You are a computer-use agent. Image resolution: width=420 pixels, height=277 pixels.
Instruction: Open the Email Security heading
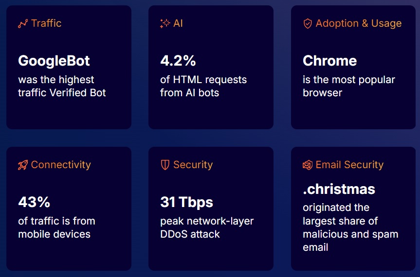(349, 165)
